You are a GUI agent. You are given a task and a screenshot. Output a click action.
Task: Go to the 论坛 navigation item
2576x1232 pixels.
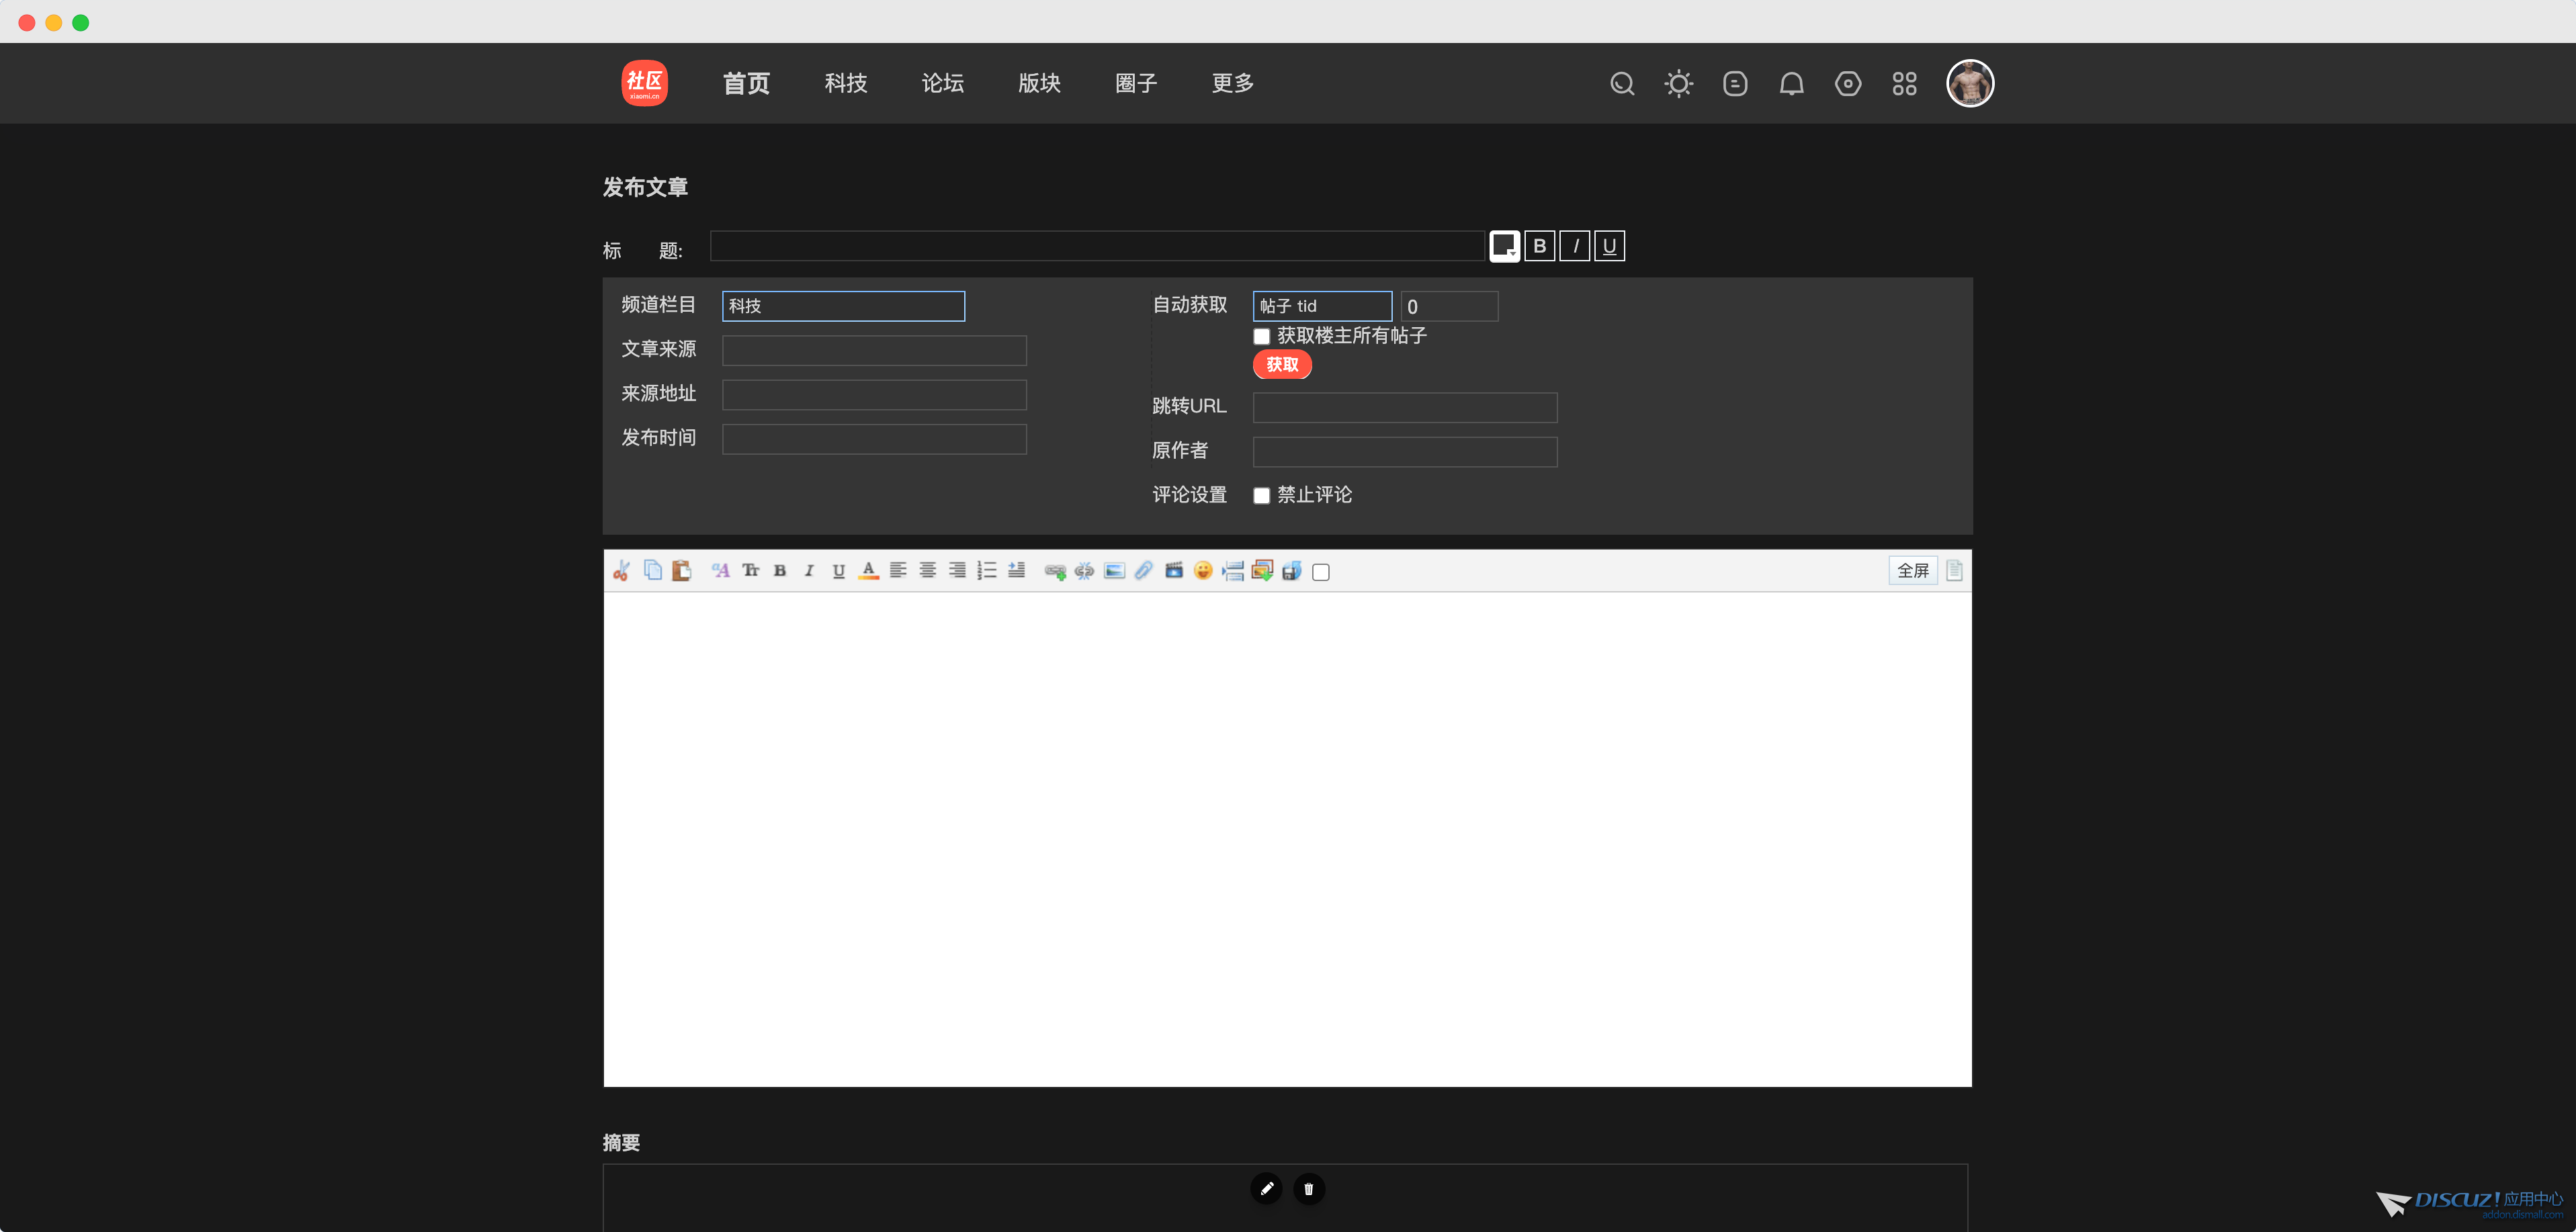tap(942, 84)
